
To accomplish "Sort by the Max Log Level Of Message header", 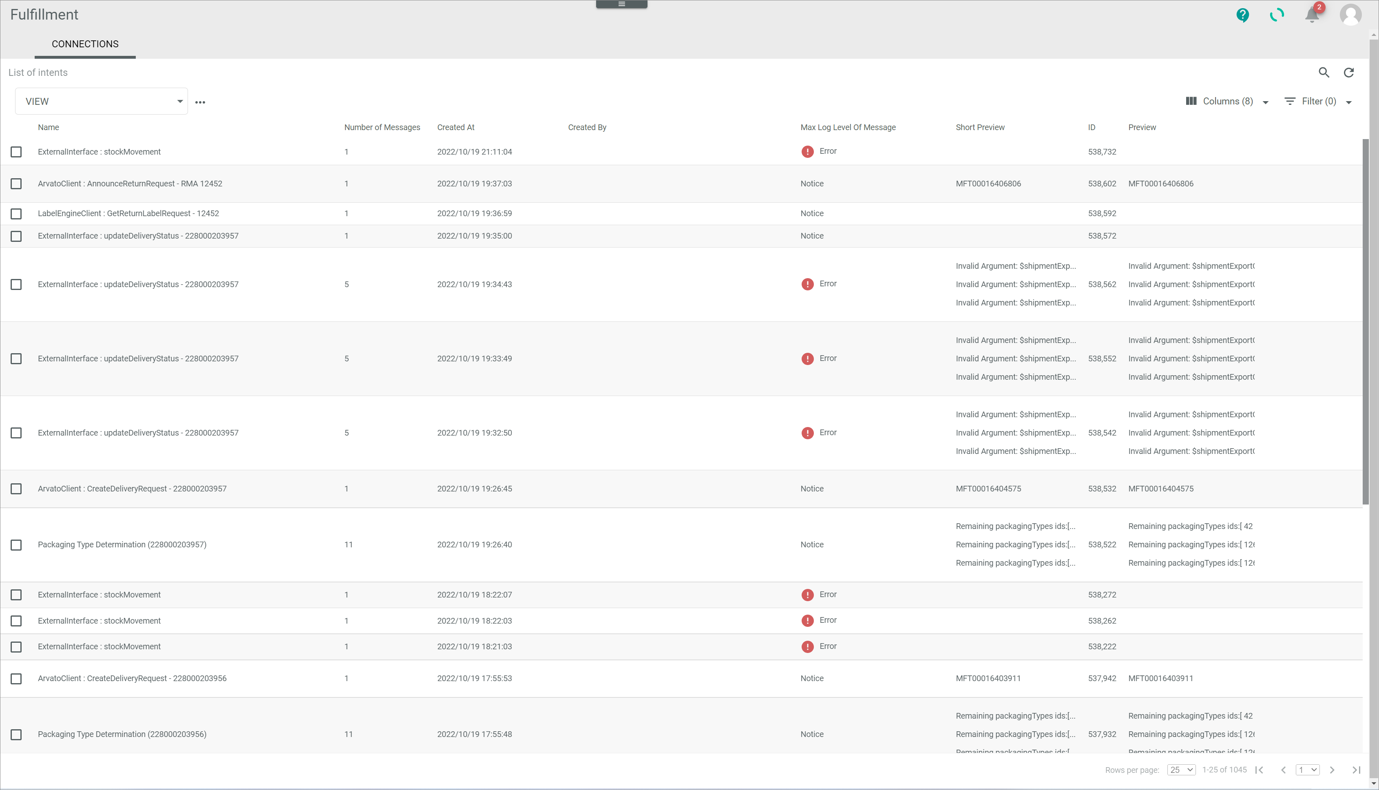I will click(848, 128).
